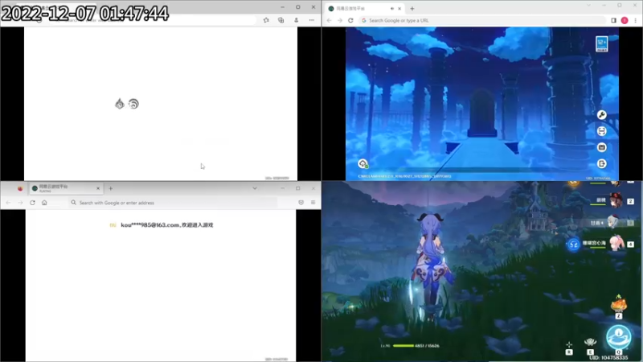Click logout exit icon on login screen
This screenshot has height=362, width=643.
[x=601, y=164]
